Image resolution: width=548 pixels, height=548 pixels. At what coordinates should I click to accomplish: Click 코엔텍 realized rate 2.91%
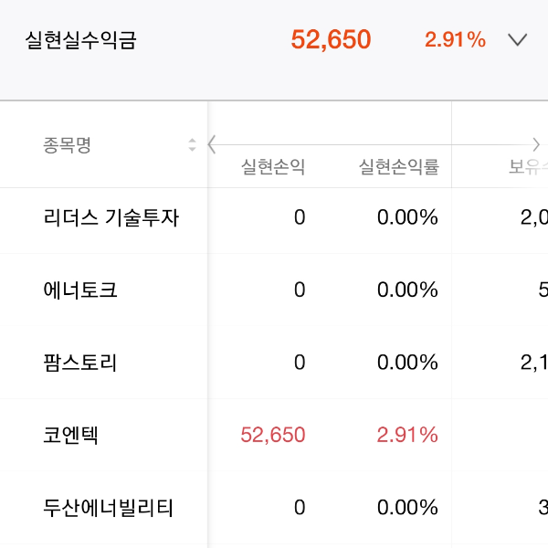coord(407,435)
